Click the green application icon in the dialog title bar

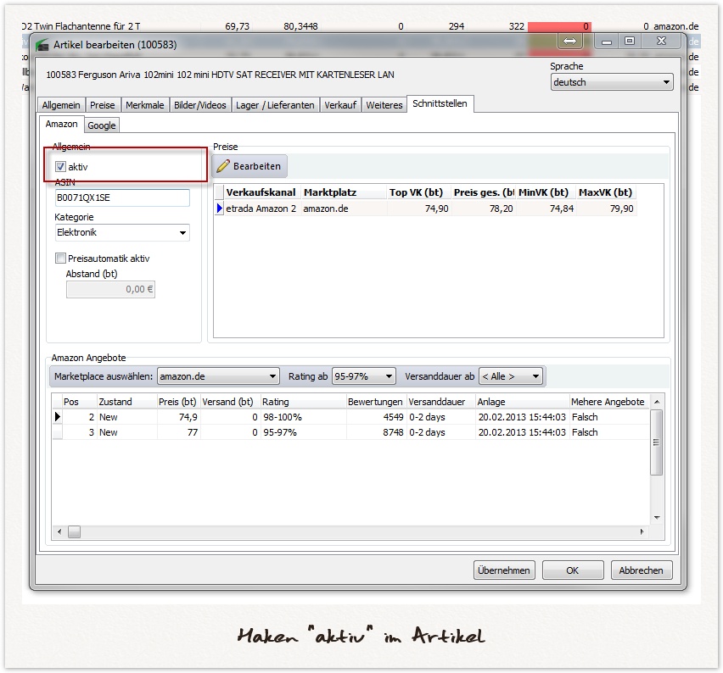click(x=41, y=40)
